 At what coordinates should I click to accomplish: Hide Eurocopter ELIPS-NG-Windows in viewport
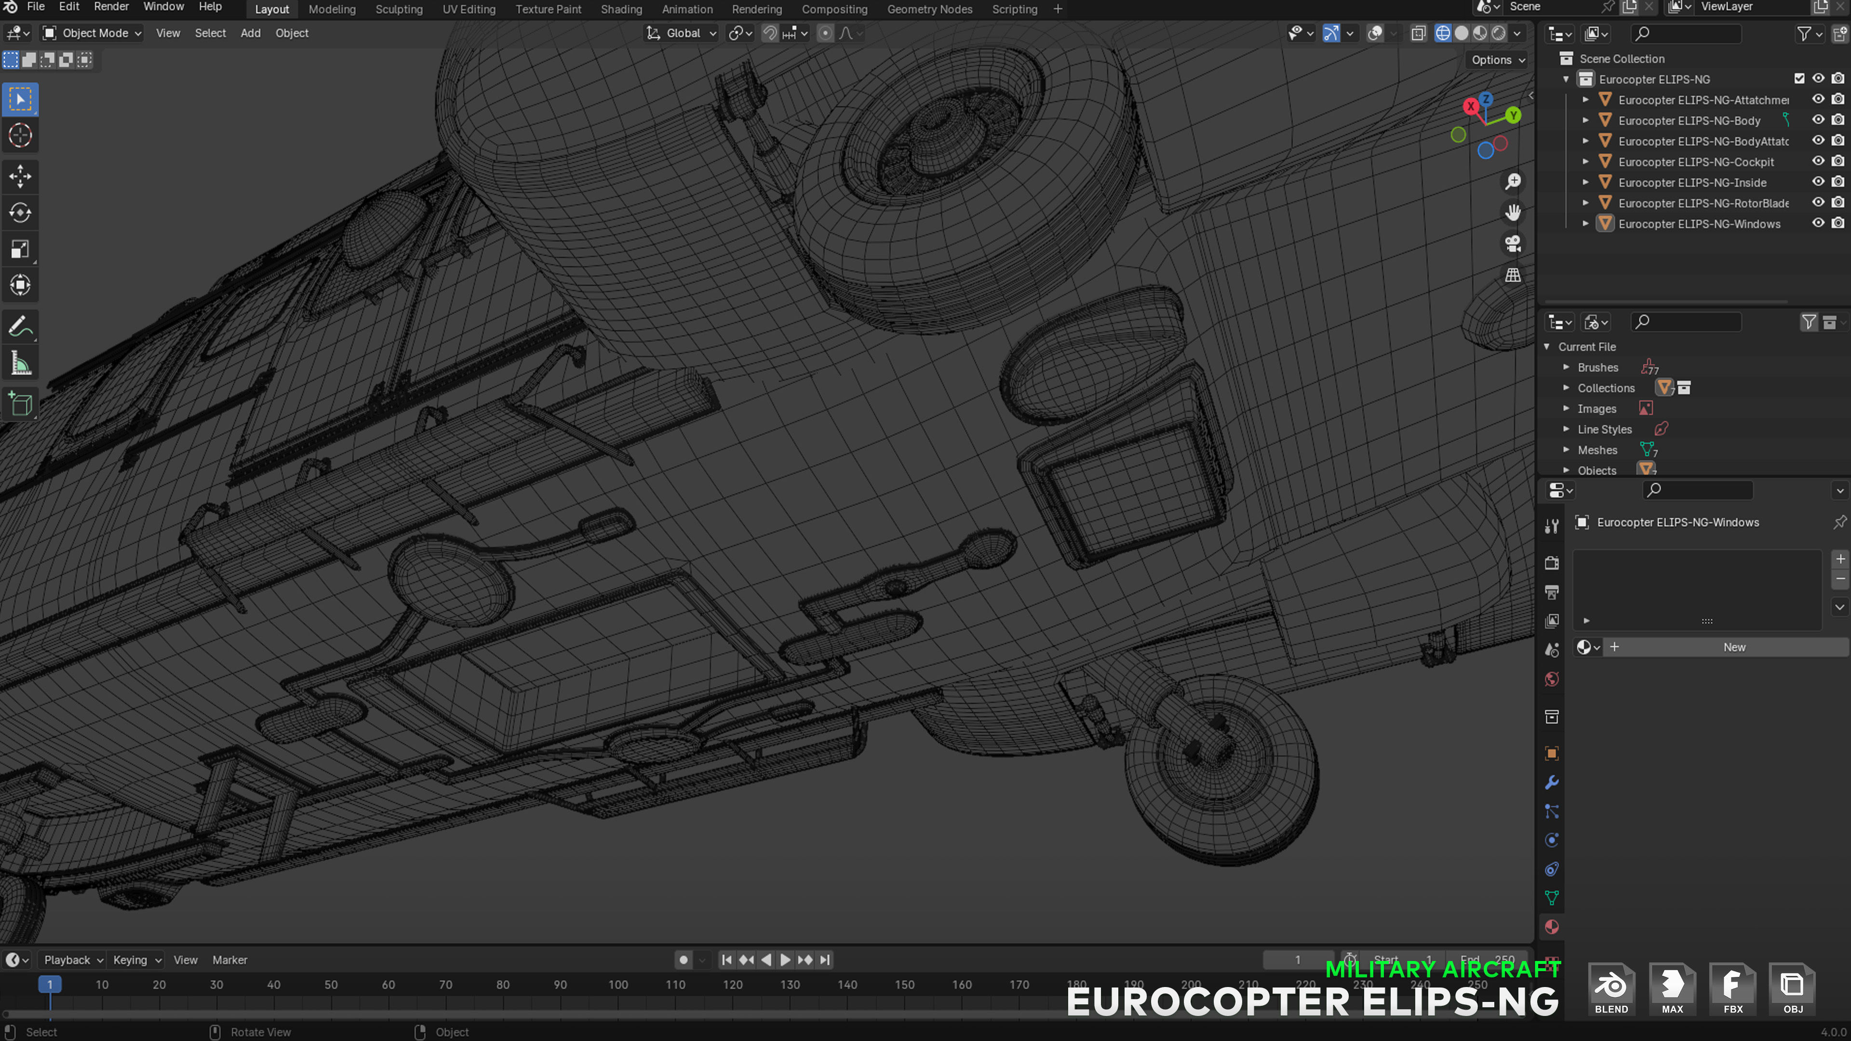[x=1818, y=224]
